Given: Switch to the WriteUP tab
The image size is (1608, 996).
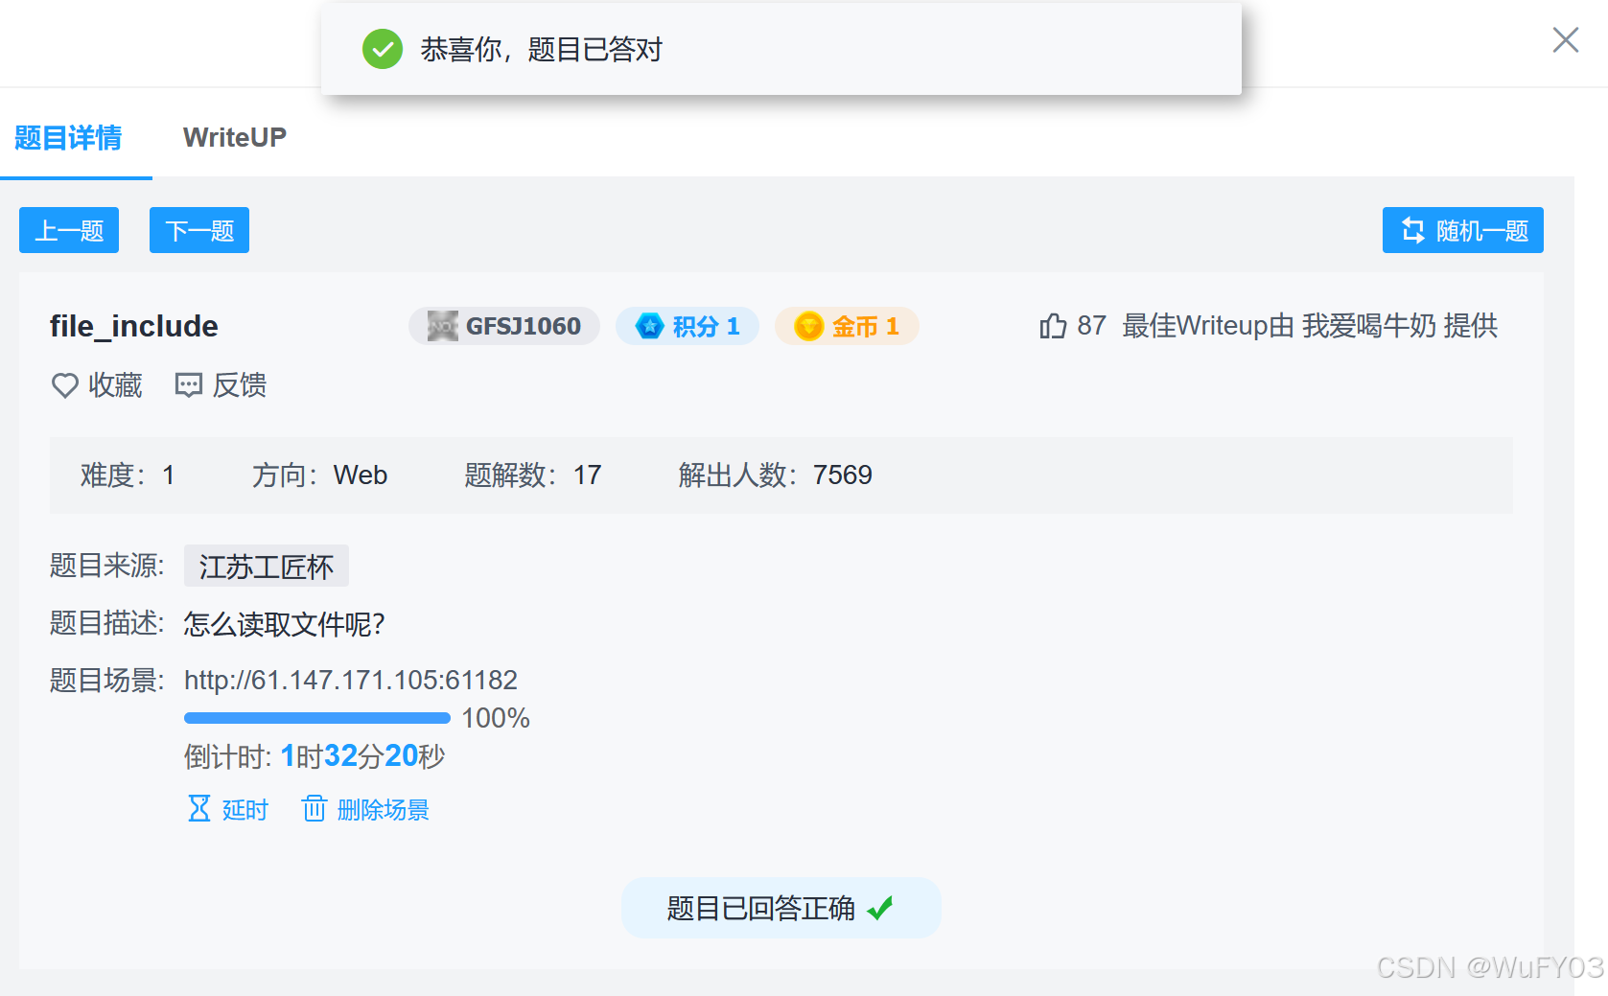Looking at the screenshot, I should (x=235, y=137).
